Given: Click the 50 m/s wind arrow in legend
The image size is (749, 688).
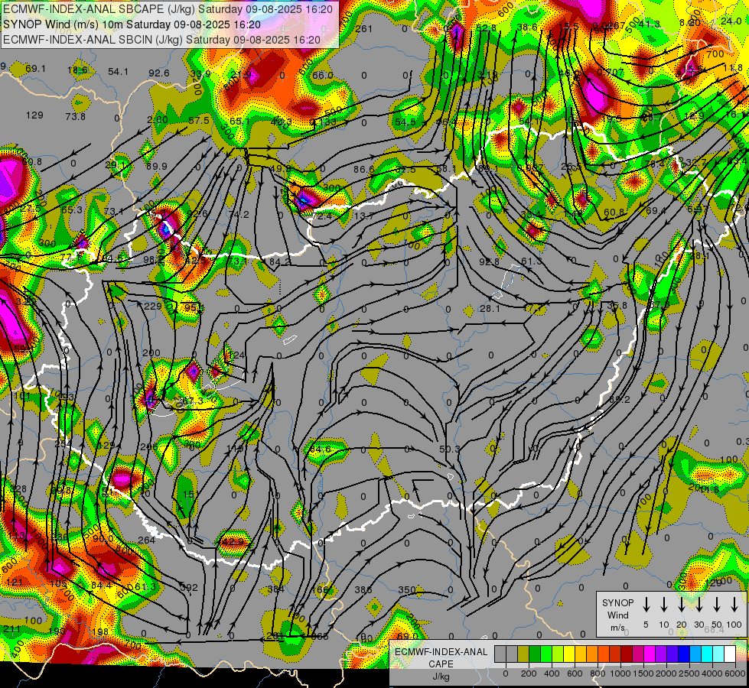Looking at the screenshot, I should tap(717, 604).
